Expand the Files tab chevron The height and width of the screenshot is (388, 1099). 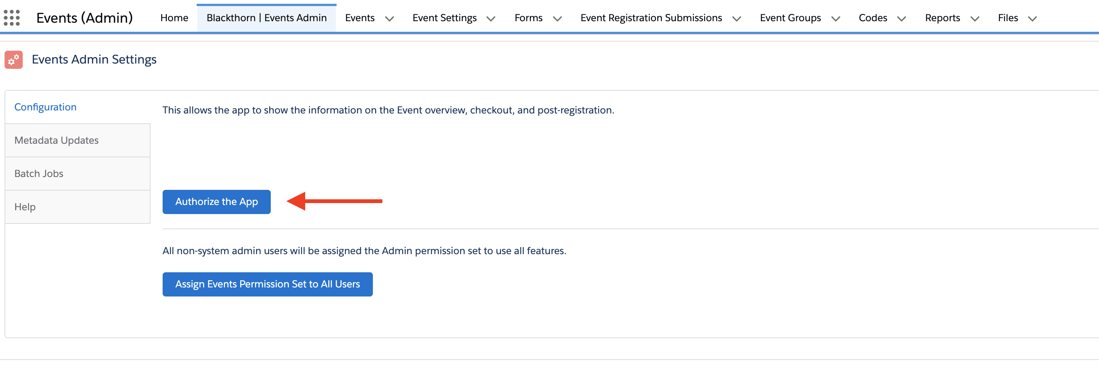(x=1032, y=19)
